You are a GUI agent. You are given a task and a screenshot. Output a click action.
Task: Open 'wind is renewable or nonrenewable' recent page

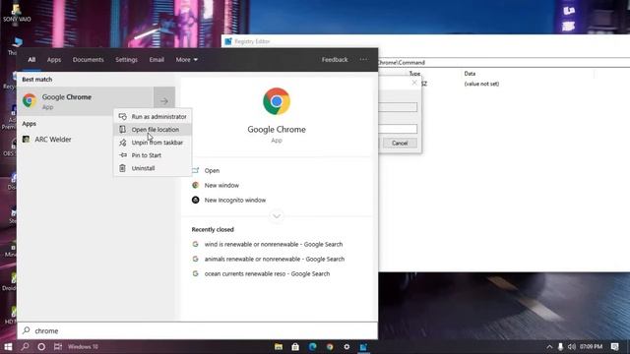point(274,244)
